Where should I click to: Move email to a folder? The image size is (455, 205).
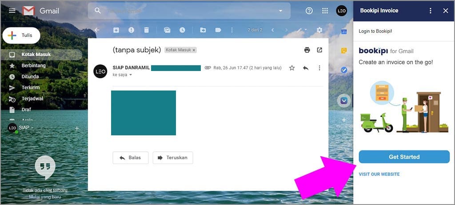click(203, 30)
